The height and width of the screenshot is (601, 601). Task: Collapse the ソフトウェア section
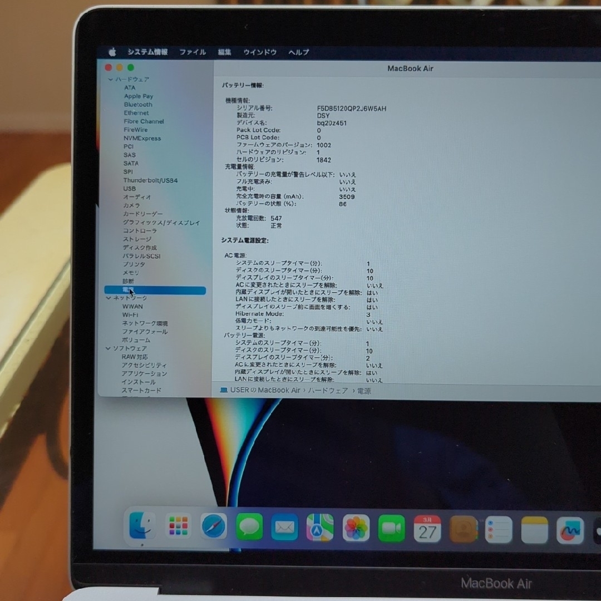click(108, 348)
